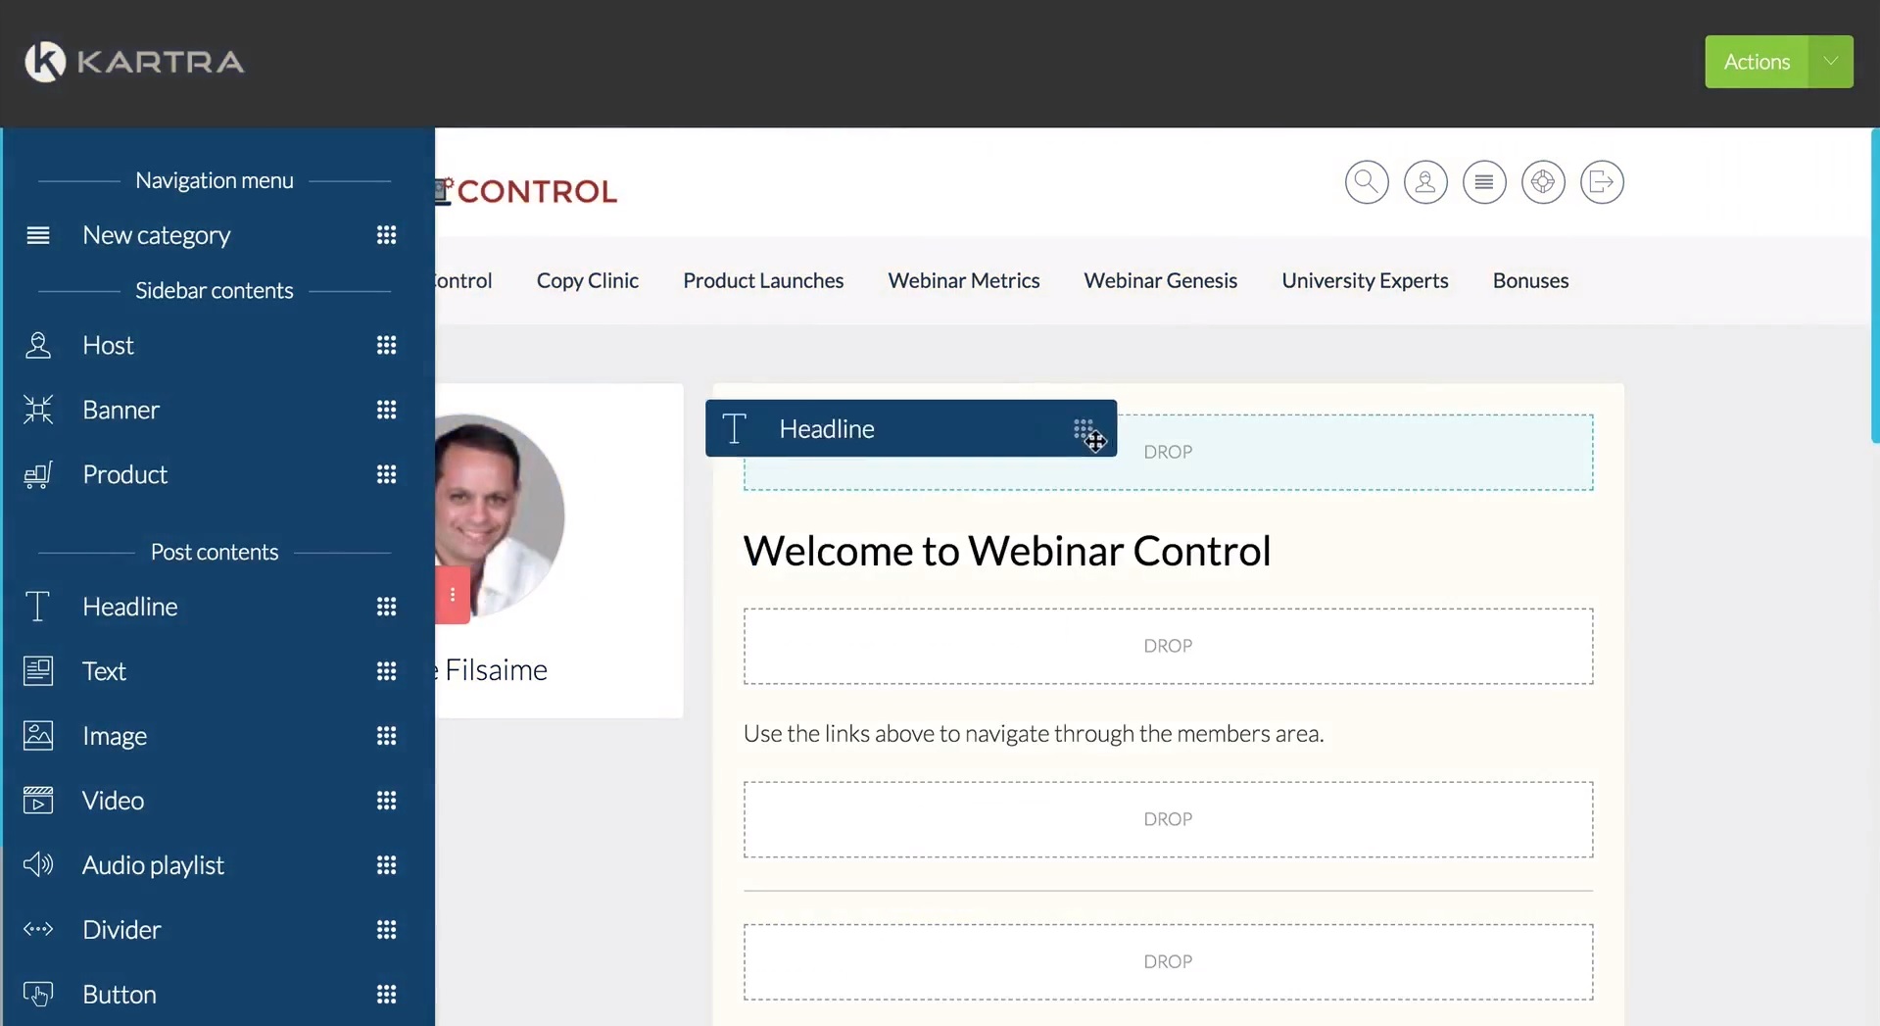Click the drag grid handle for Video
1880x1026 pixels.
tap(387, 801)
